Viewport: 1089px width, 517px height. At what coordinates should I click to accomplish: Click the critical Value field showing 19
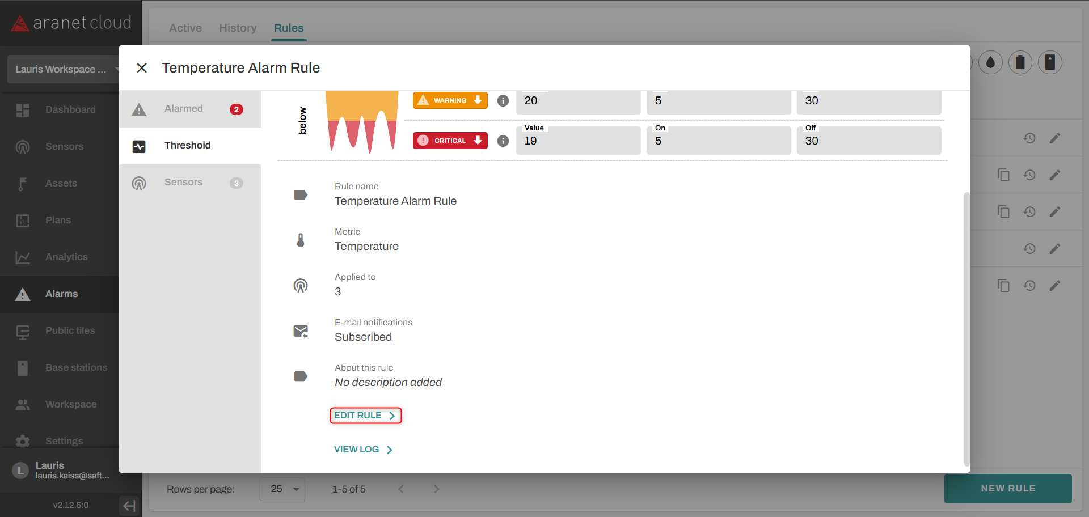tap(577, 141)
